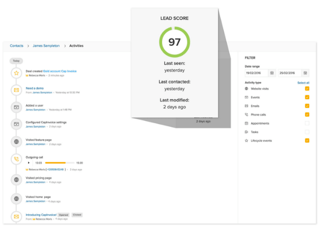Click the phone number link in Outgoing call
Viewport: 320px width, 232px height.
click(x=56, y=169)
